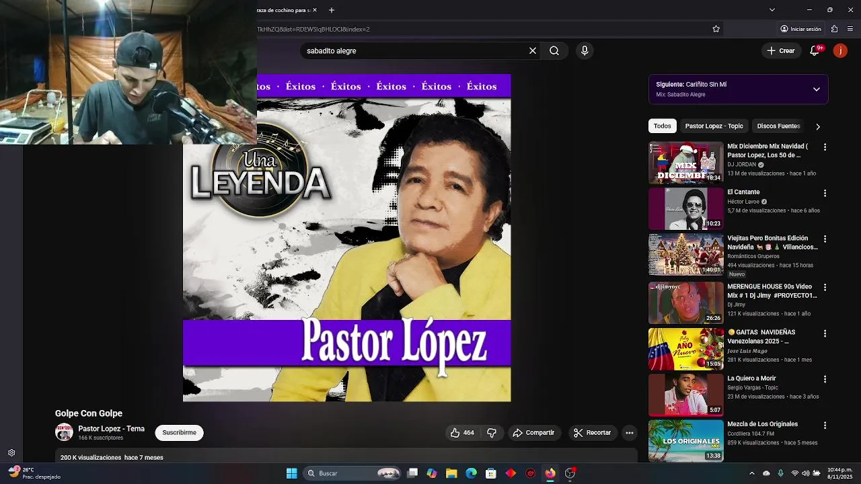Click the Suscribirme button
Screen dimensions: 861x484
click(179, 433)
